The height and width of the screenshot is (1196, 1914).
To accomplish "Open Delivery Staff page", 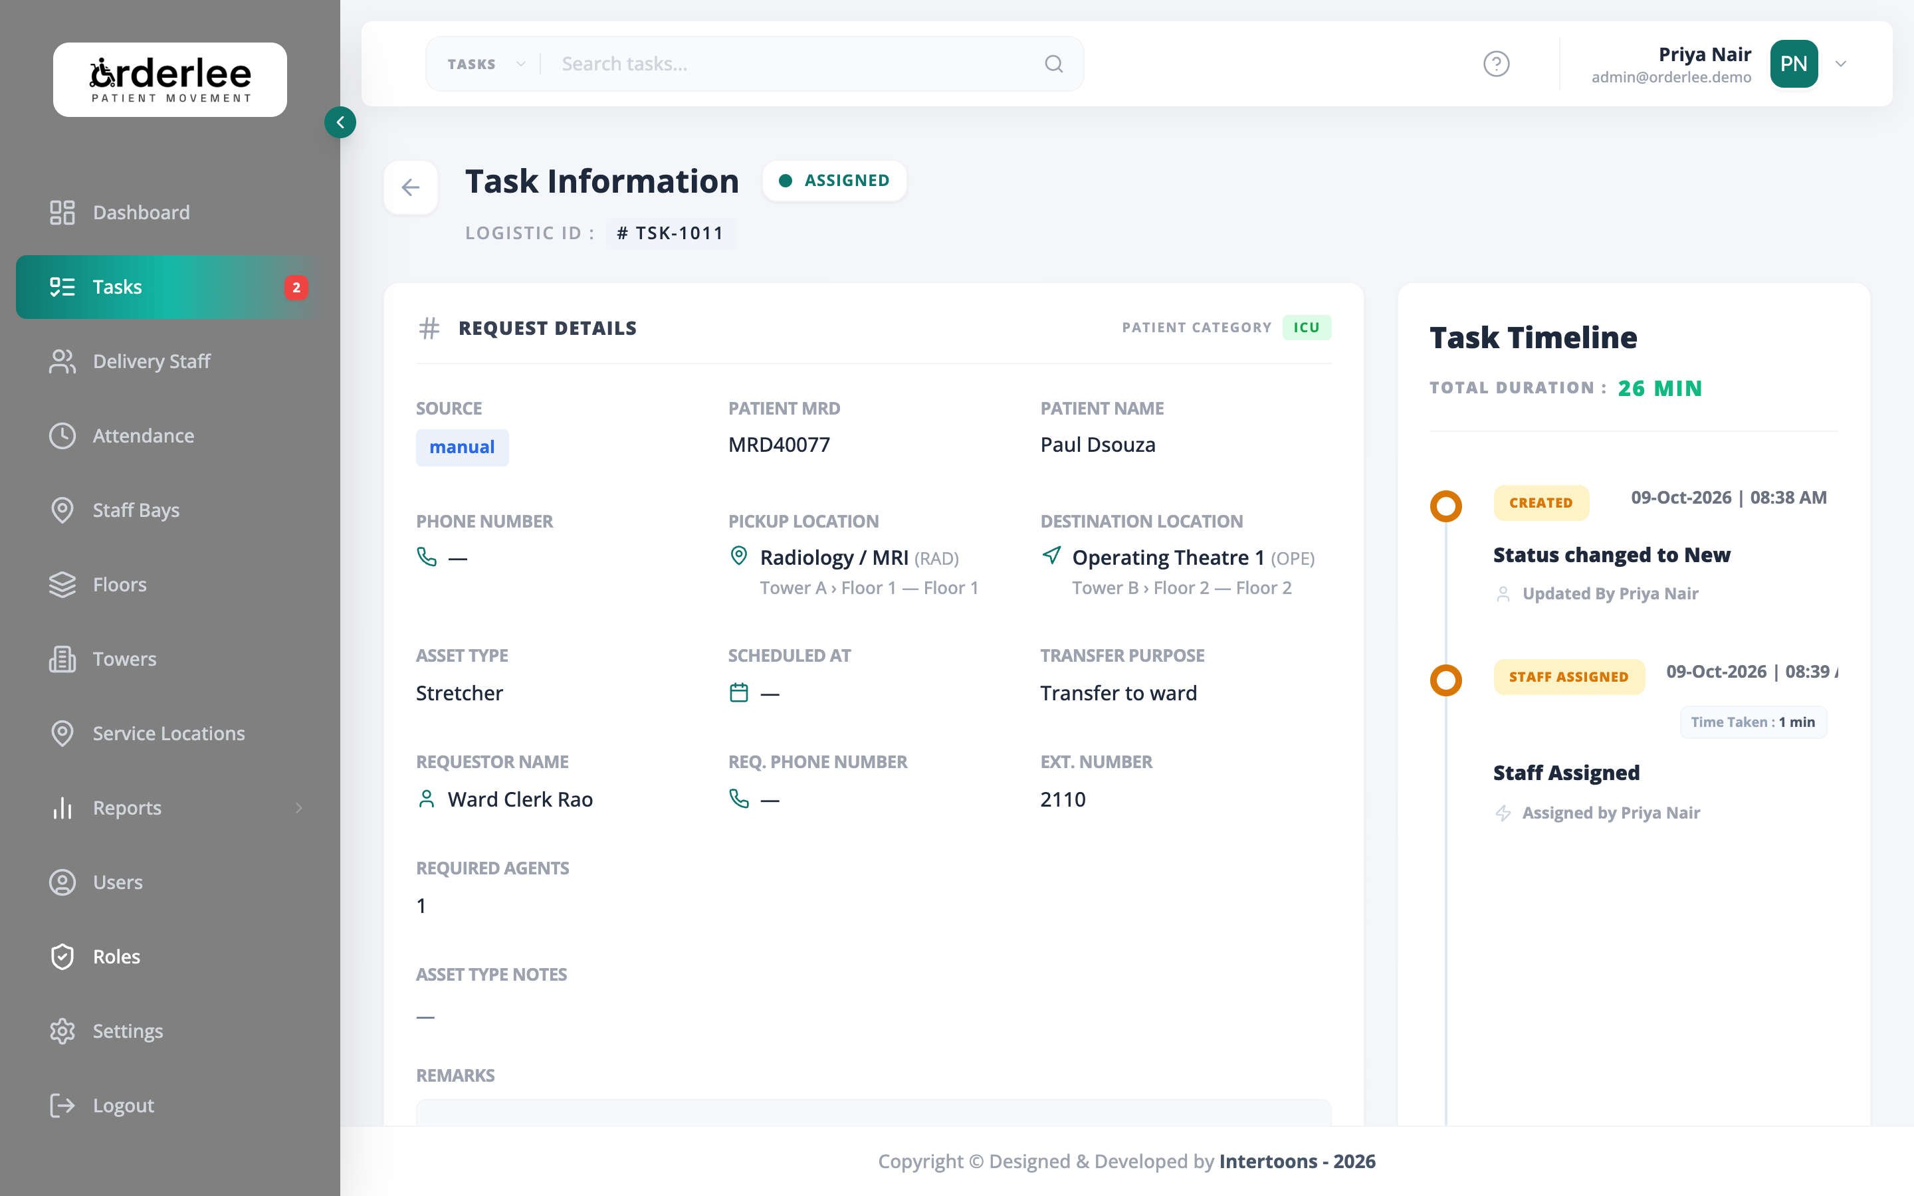I will (170, 361).
